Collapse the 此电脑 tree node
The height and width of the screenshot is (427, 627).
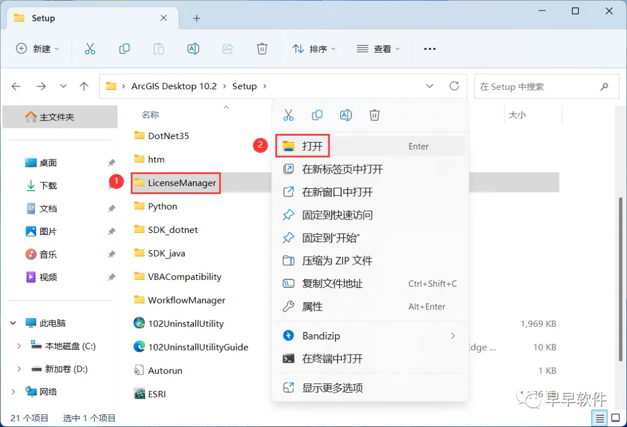point(13,323)
